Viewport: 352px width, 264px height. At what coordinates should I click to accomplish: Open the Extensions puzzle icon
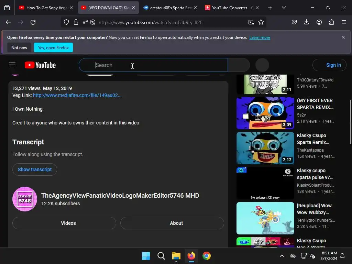(331, 22)
